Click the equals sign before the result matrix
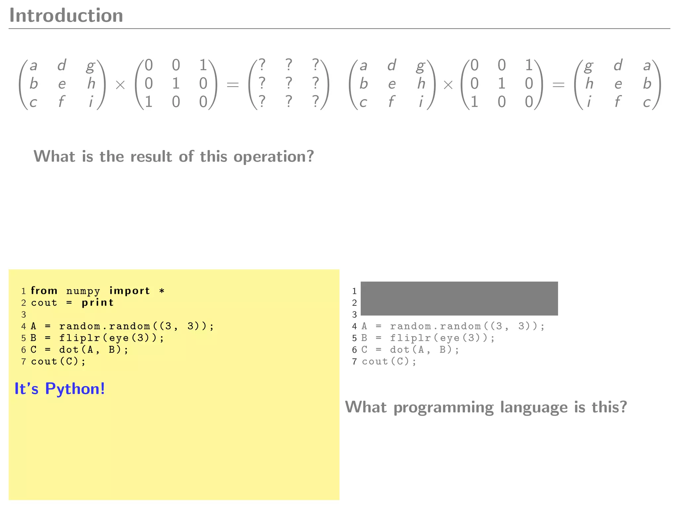Viewport: 679px width, 509px height. coord(558,85)
